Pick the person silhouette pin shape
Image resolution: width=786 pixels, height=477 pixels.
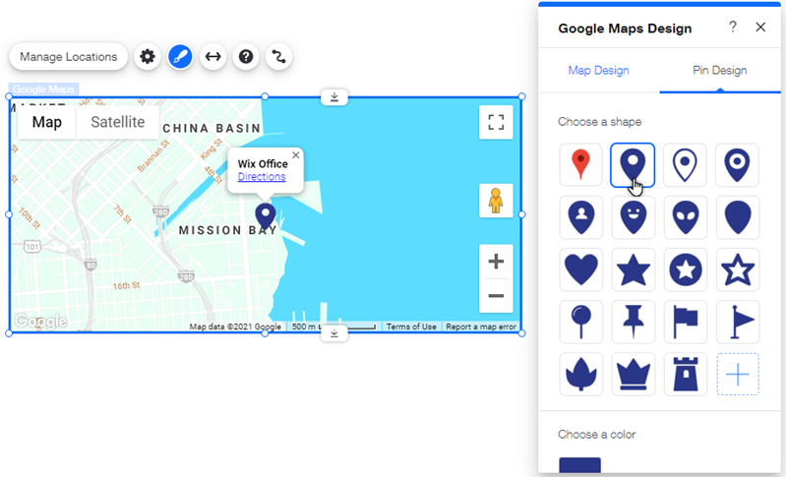(580, 217)
